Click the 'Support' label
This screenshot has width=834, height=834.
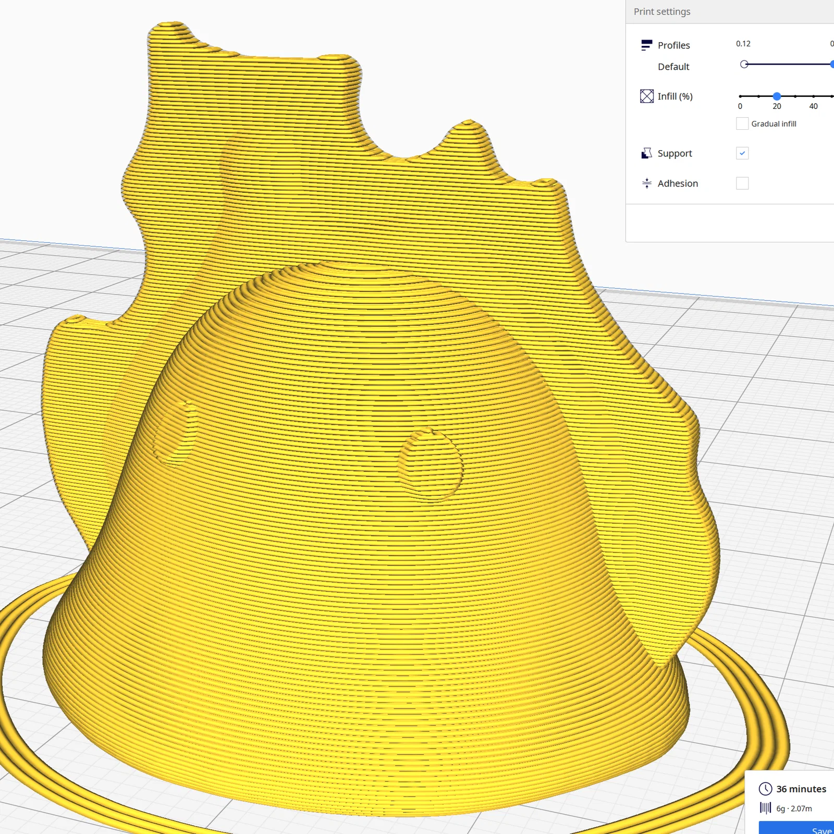tap(674, 153)
